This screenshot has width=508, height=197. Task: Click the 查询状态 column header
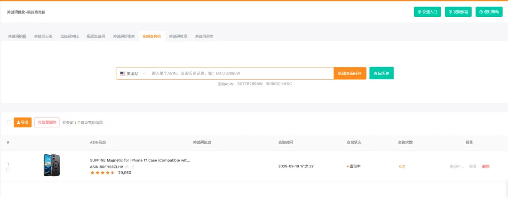pyautogui.click(x=354, y=143)
